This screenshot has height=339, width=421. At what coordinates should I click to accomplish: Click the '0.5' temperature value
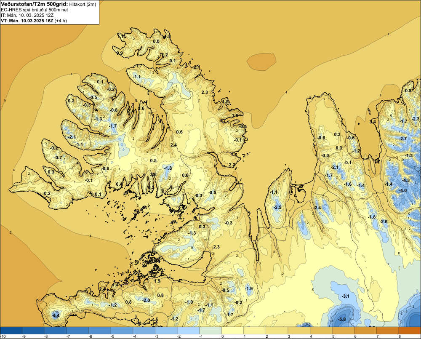coord(153,160)
